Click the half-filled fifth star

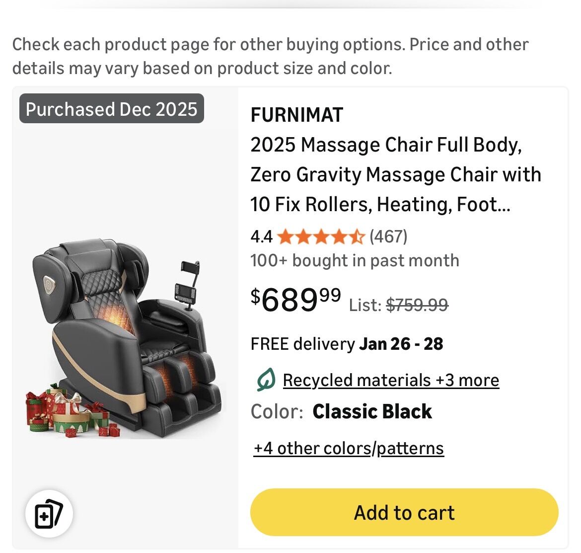(x=357, y=237)
